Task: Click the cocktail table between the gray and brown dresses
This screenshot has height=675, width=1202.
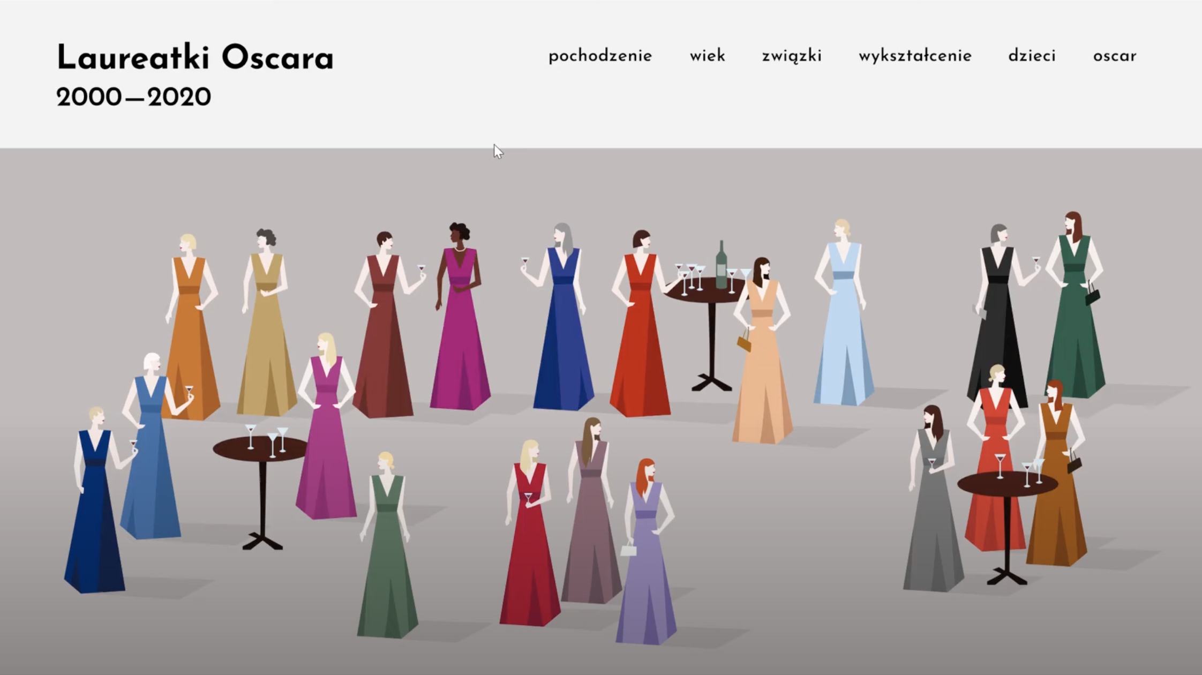Action: [x=1007, y=520]
